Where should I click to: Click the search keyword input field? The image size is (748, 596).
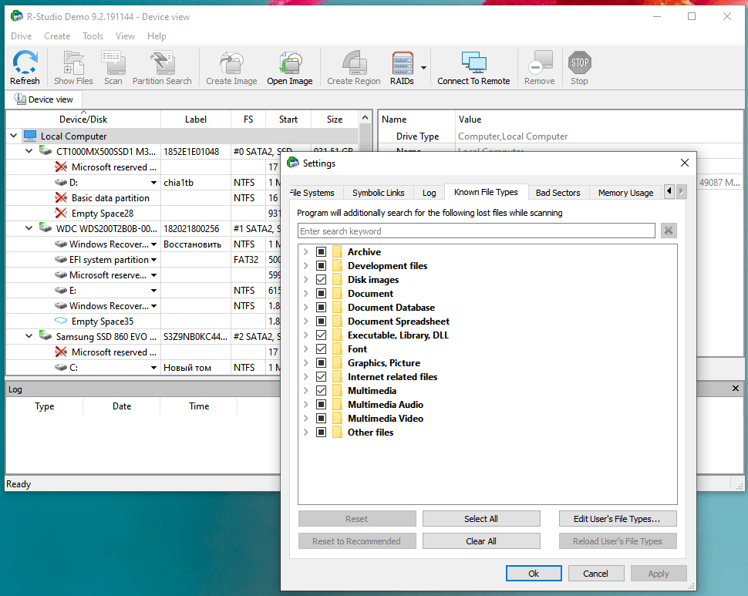click(x=476, y=231)
